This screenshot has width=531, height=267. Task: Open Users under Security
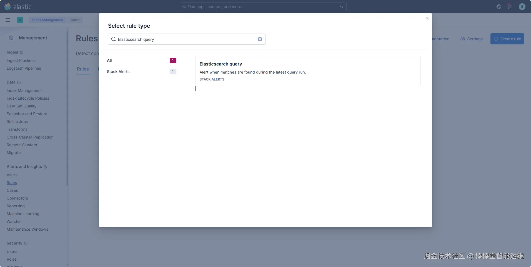(x=12, y=251)
